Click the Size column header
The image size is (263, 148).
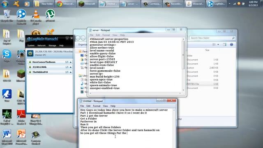pyautogui.click(x=207, y=50)
